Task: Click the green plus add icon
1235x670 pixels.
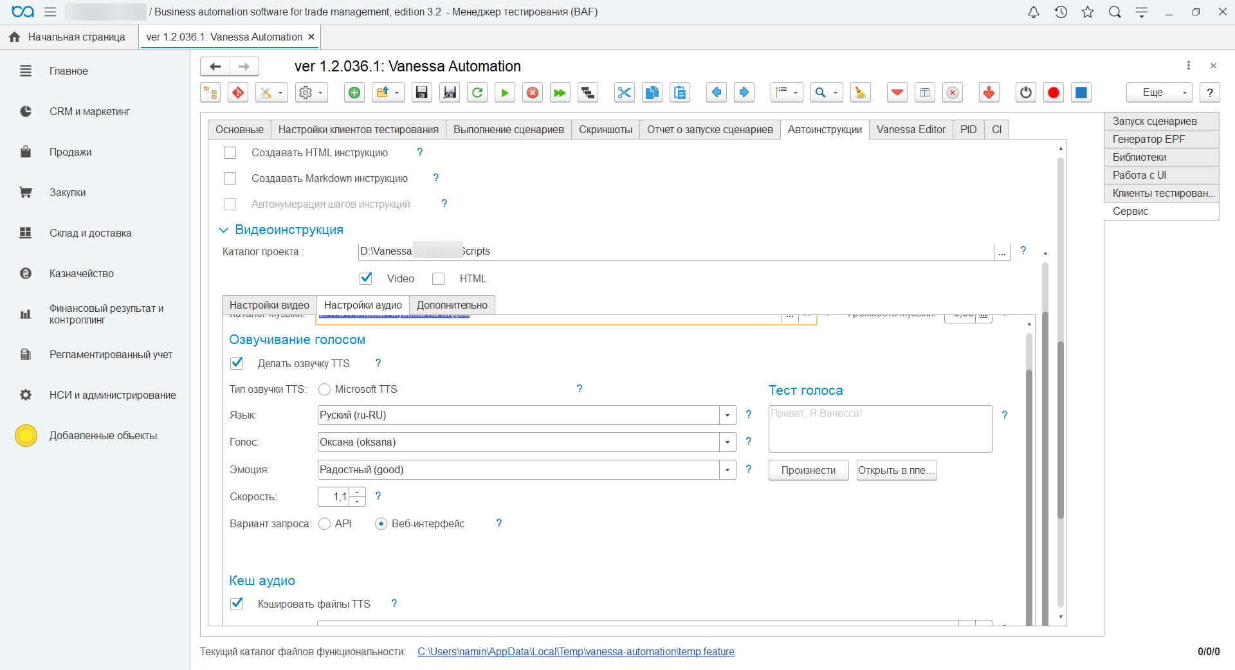Action: 354,93
